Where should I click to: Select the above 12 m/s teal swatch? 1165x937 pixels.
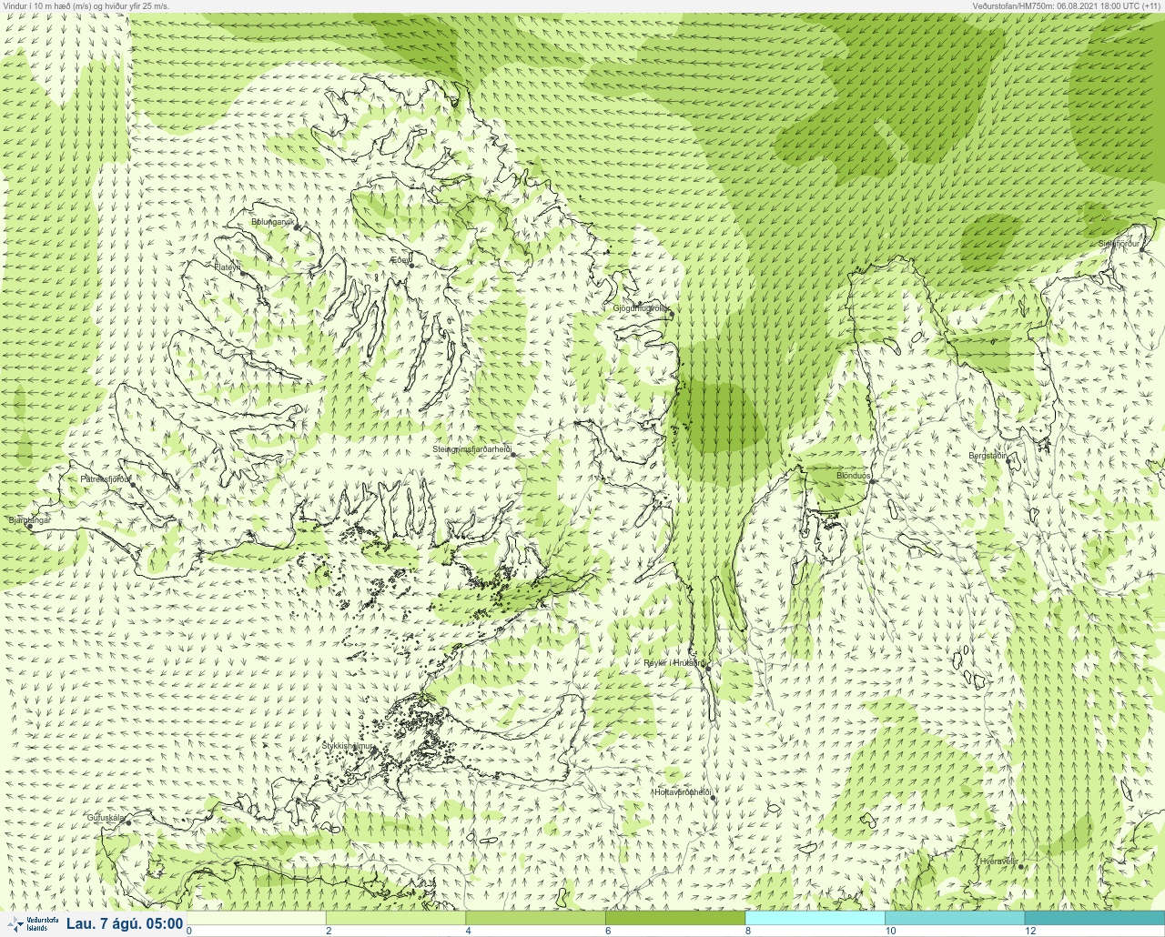pyautogui.click(x=1094, y=918)
